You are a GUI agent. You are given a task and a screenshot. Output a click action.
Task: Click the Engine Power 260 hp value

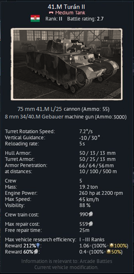(101, 193)
